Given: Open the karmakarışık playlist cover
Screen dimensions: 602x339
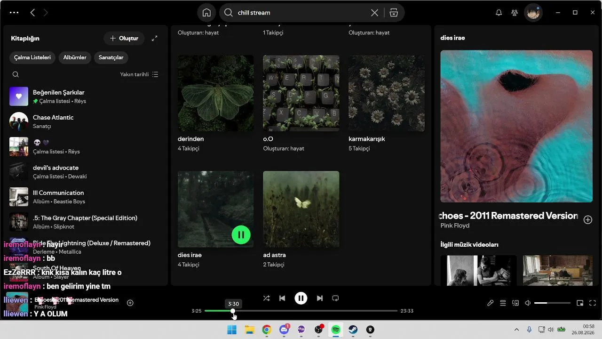Looking at the screenshot, I should (387, 93).
